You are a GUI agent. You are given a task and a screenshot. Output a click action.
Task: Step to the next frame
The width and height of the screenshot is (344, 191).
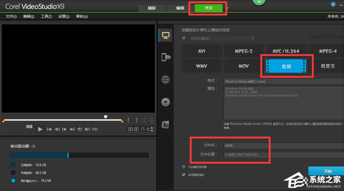coord(65,129)
